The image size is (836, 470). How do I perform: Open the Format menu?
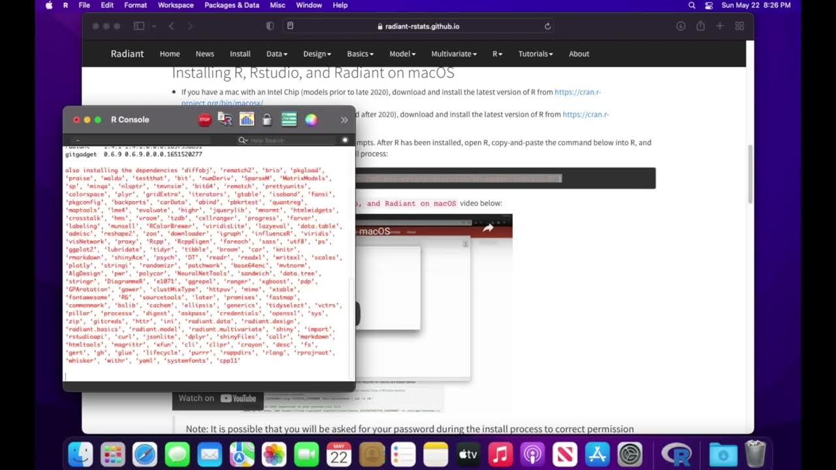(136, 5)
